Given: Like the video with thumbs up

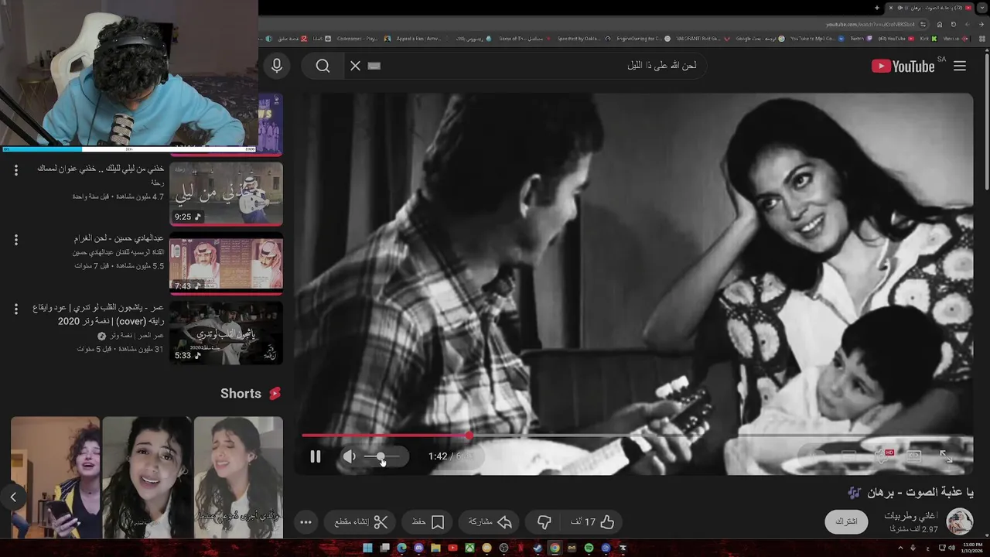Looking at the screenshot, I should [x=592, y=522].
